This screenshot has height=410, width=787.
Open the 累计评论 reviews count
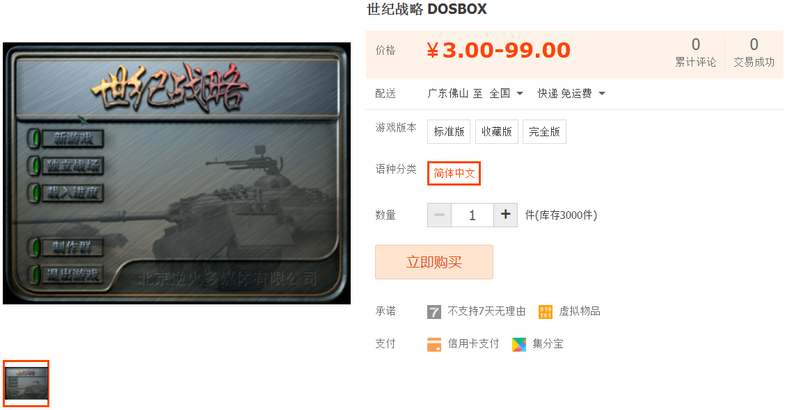point(695,52)
